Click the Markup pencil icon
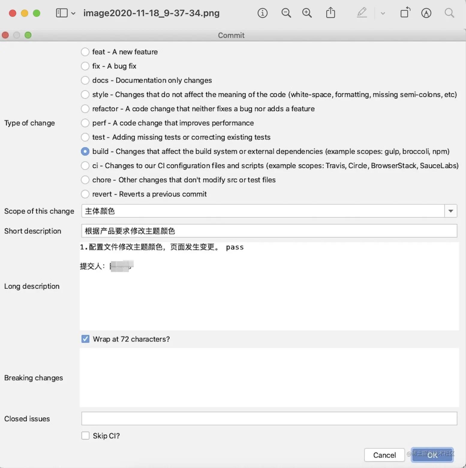The image size is (466, 468). (362, 13)
